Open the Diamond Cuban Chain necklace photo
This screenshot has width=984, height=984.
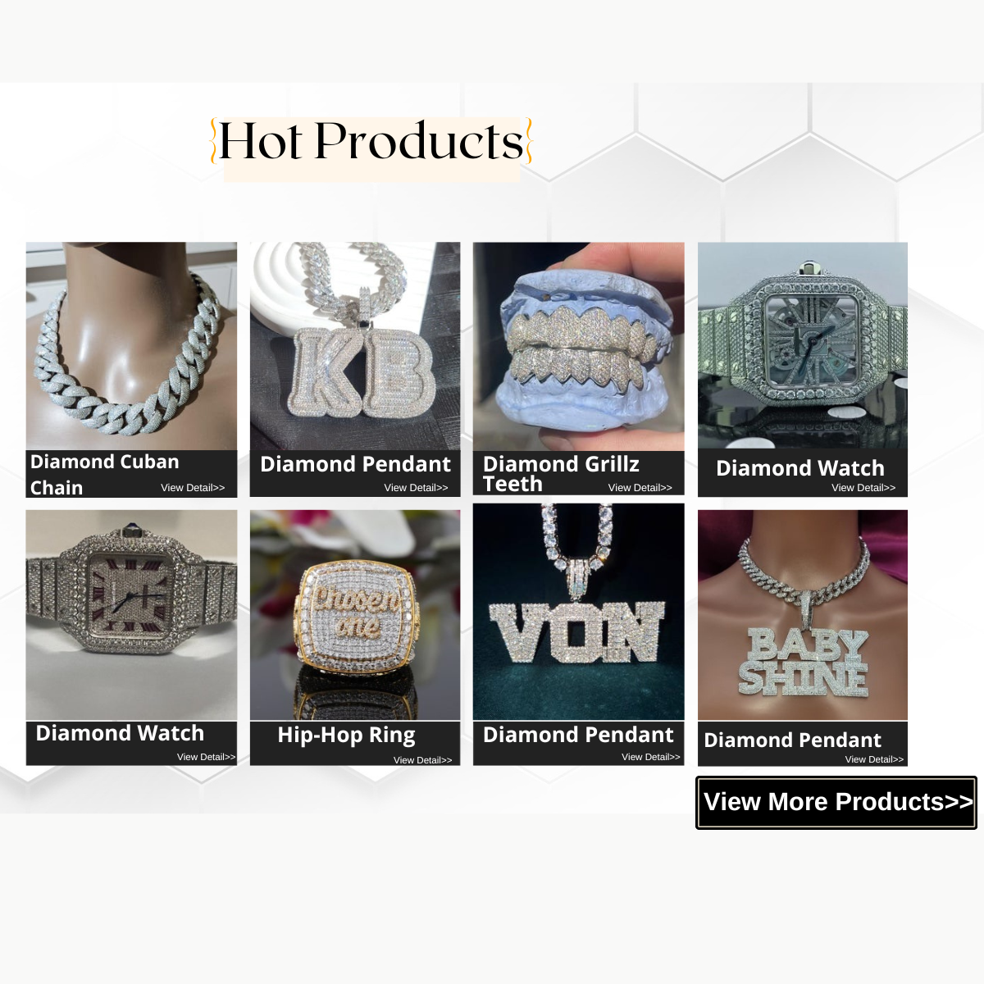pyautogui.click(x=131, y=345)
